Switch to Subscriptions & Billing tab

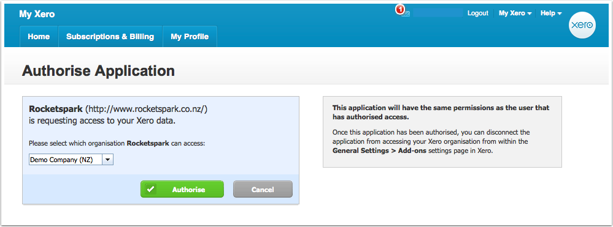point(110,37)
